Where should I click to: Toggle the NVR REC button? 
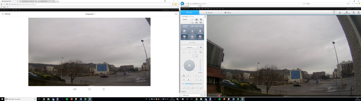pyautogui.click(x=200, y=37)
